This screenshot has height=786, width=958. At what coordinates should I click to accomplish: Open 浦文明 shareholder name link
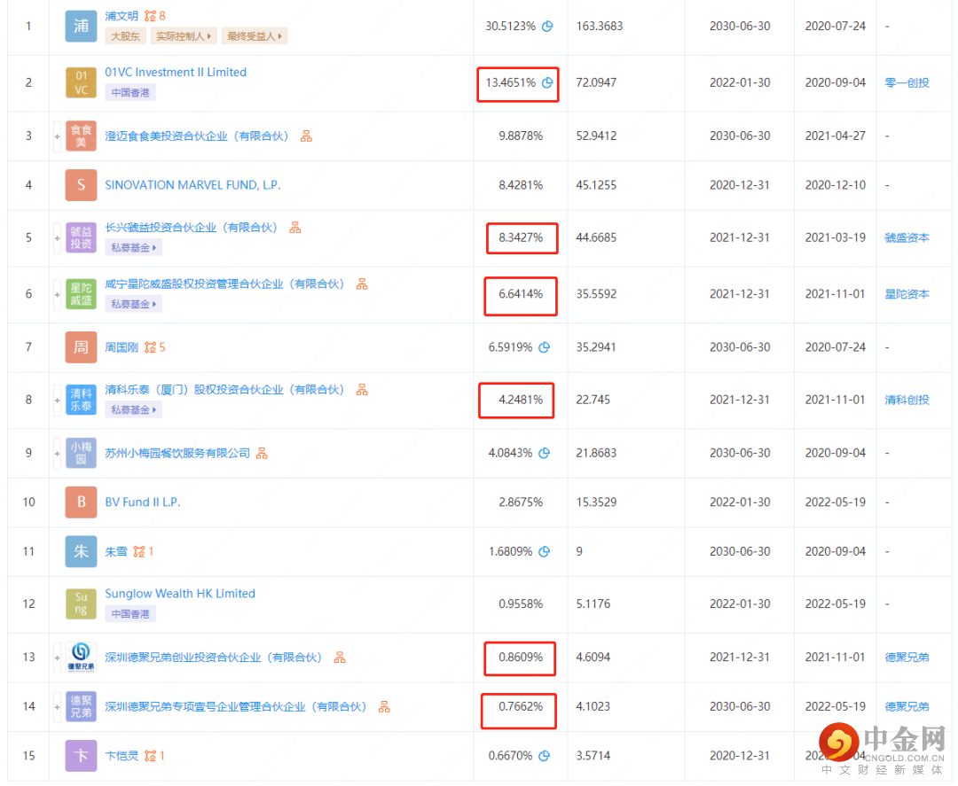(122, 16)
